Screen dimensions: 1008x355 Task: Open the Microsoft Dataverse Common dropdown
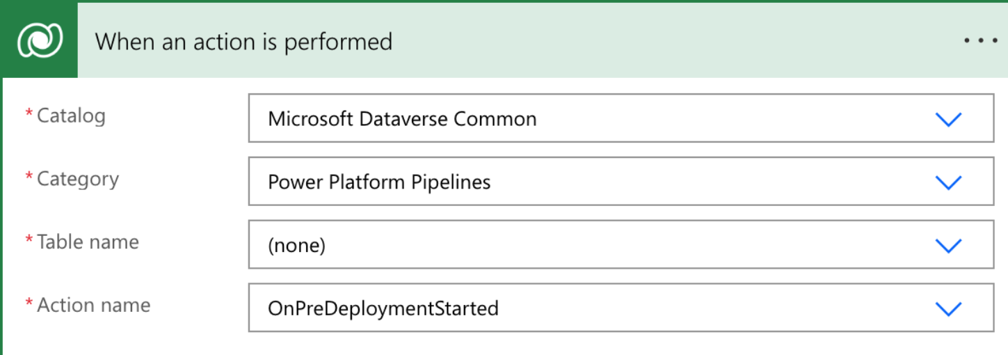[621, 118]
